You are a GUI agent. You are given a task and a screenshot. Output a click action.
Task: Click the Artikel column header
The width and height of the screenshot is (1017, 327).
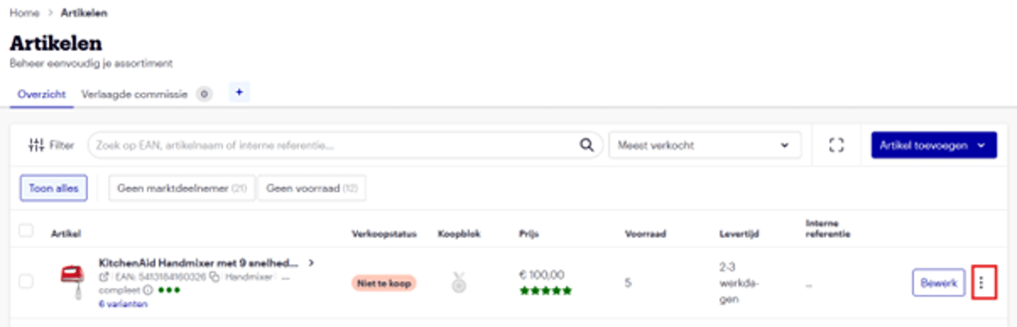[x=65, y=233]
